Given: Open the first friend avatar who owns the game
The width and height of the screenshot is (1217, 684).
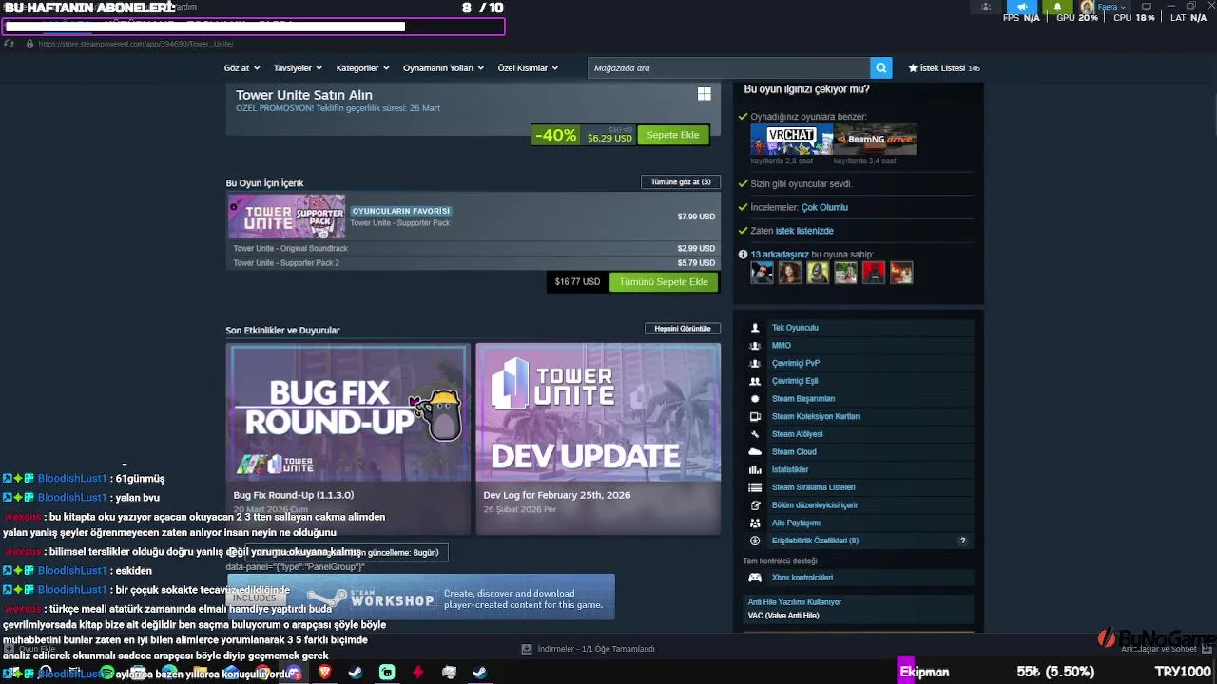Looking at the screenshot, I should (x=762, y=273).
